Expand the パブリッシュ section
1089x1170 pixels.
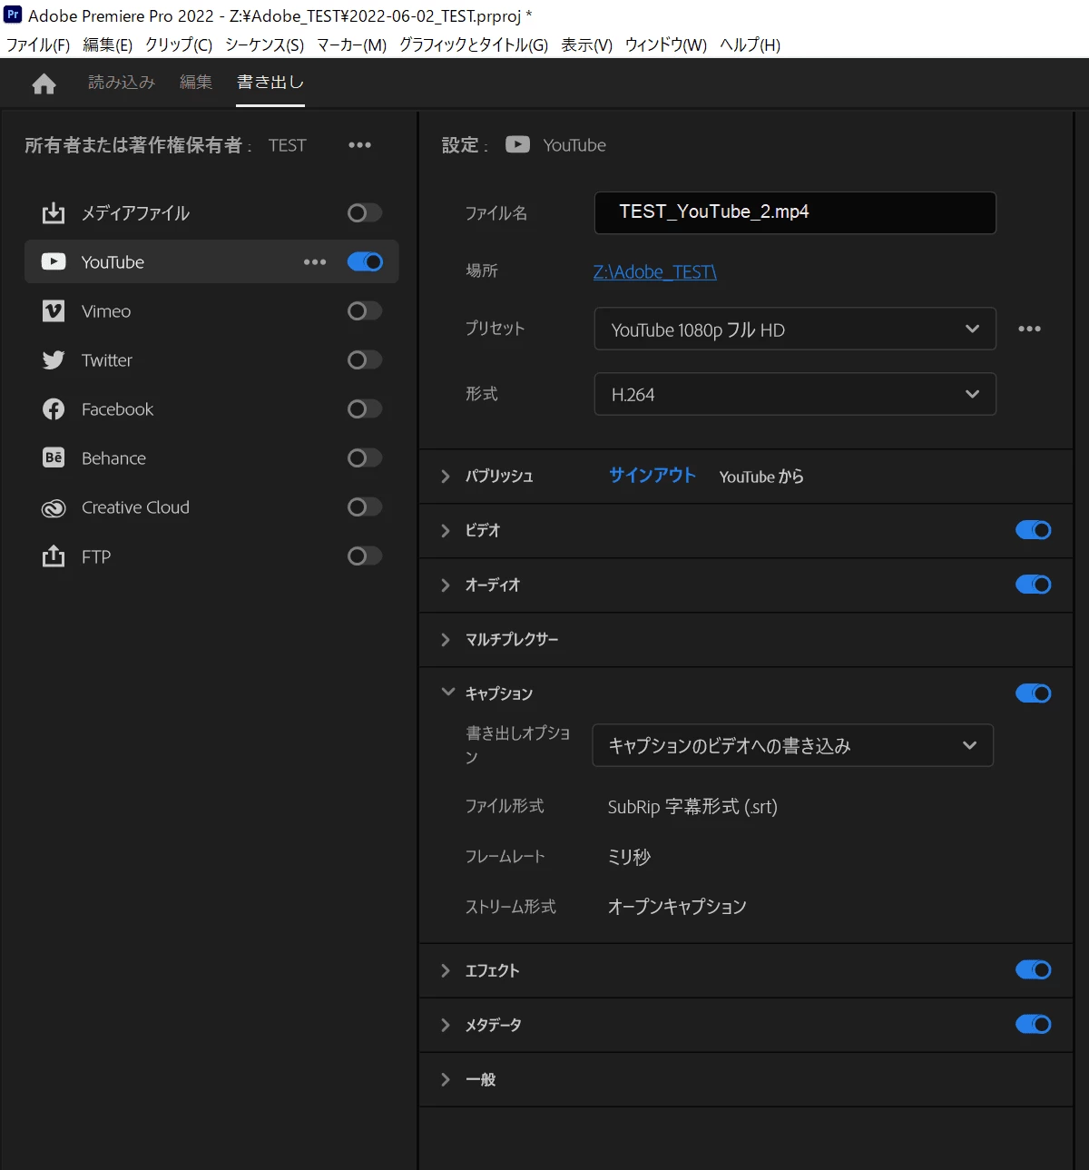tap(446, 477)
